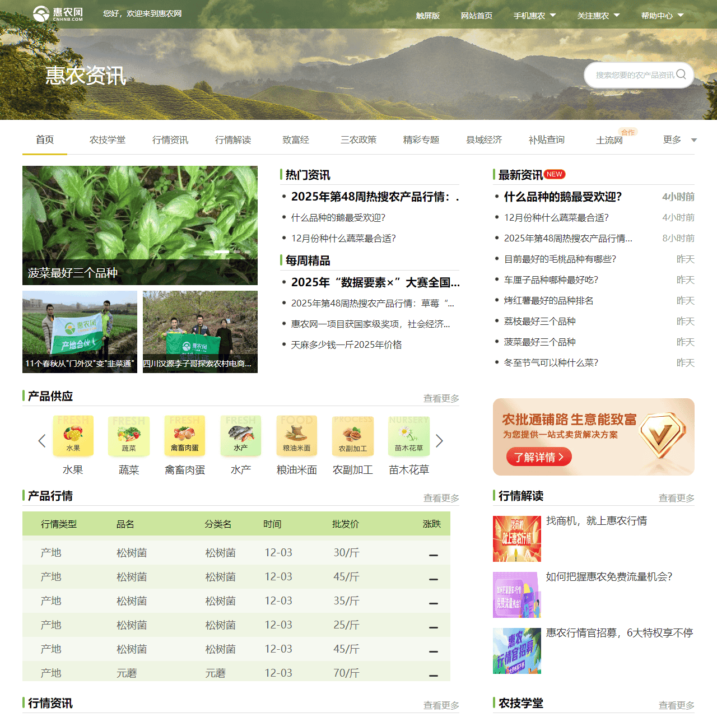Viewport: 717px width, 717px height.
Task: Select the 水果 (fruit) category icon
Action: click(73, 436)
